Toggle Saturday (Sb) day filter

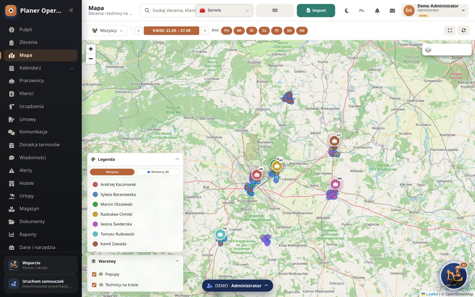(x=289, y=31)
